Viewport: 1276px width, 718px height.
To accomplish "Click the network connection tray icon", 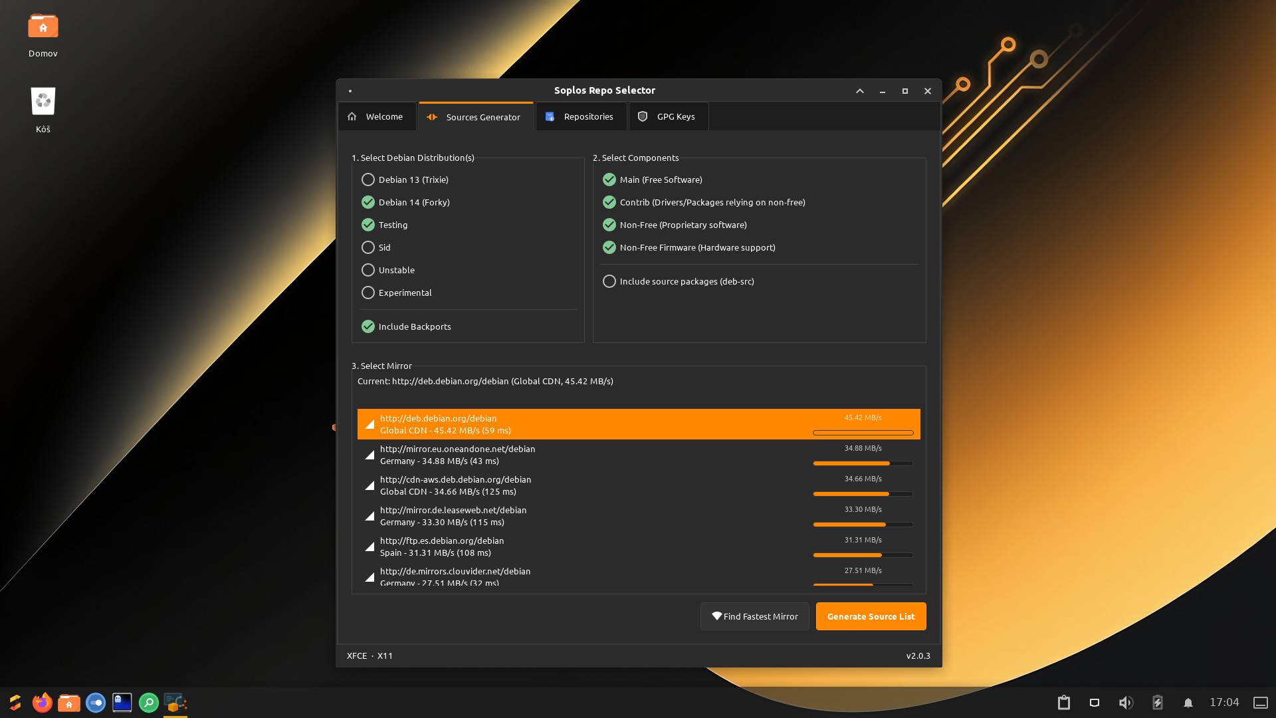I will [1095, 703].
